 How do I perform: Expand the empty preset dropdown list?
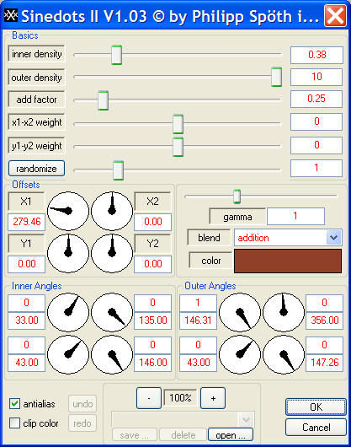183,419
